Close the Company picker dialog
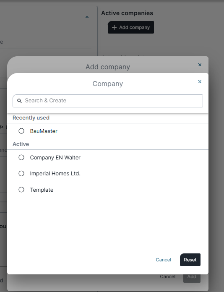Screen dimensions: 224x292 pyautogui.click(x=200, y=81)
